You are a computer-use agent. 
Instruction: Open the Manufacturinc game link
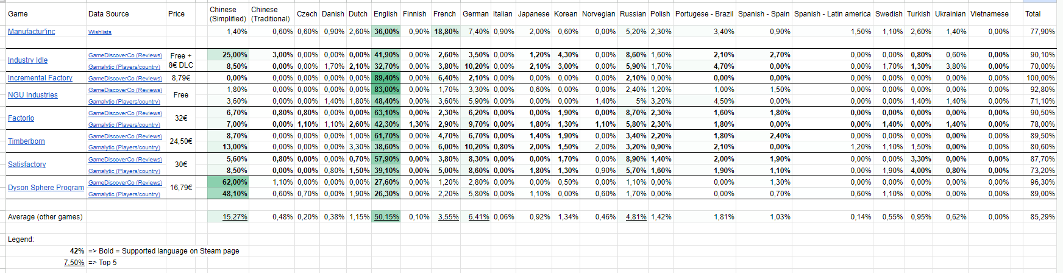pos(31,32)
